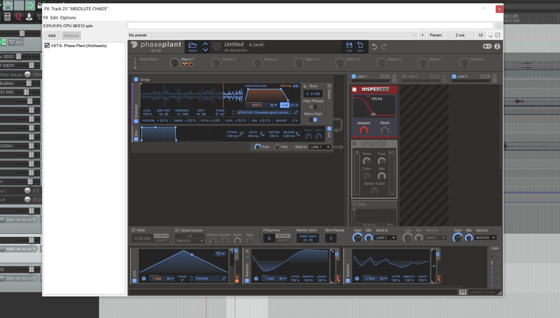Viewport: 560px width, 318px height.
Task: Click the Param button
Action: (435, 35)
